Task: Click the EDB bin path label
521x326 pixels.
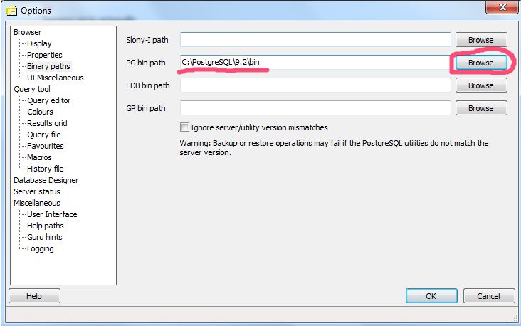Action: [148, 85]
